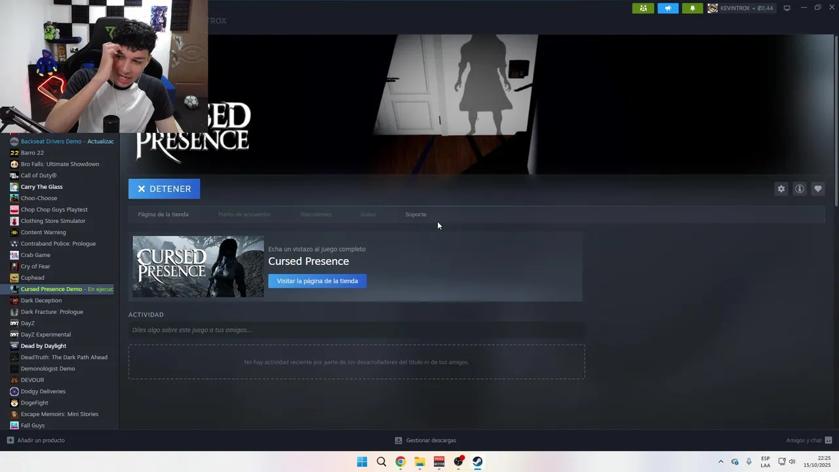Show hidden system tray icons

[x=720, y=462]
